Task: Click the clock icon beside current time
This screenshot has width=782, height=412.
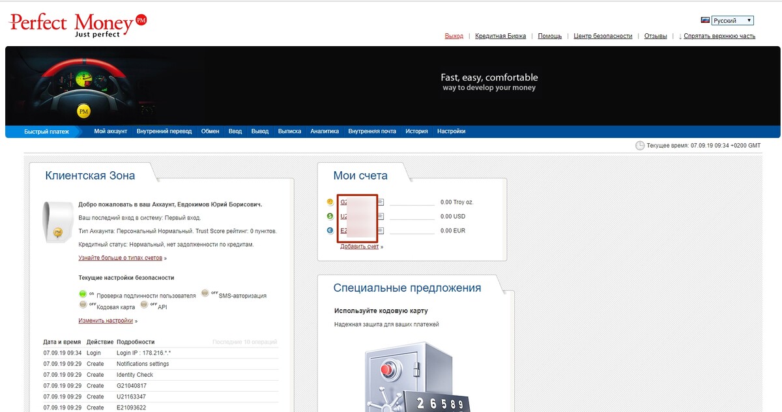Action: pyautogui.click(x=640, y=145)
